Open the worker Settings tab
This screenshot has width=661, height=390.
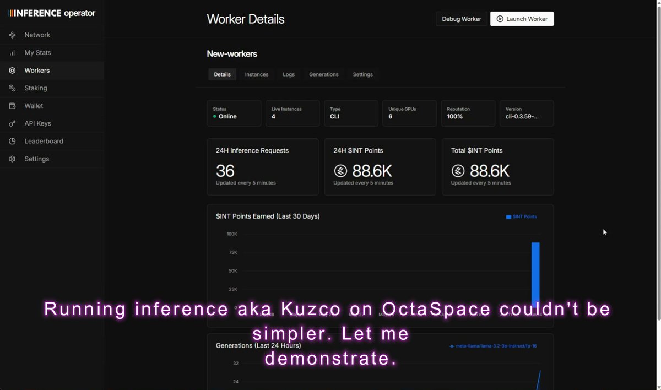[x=362, y=74]
